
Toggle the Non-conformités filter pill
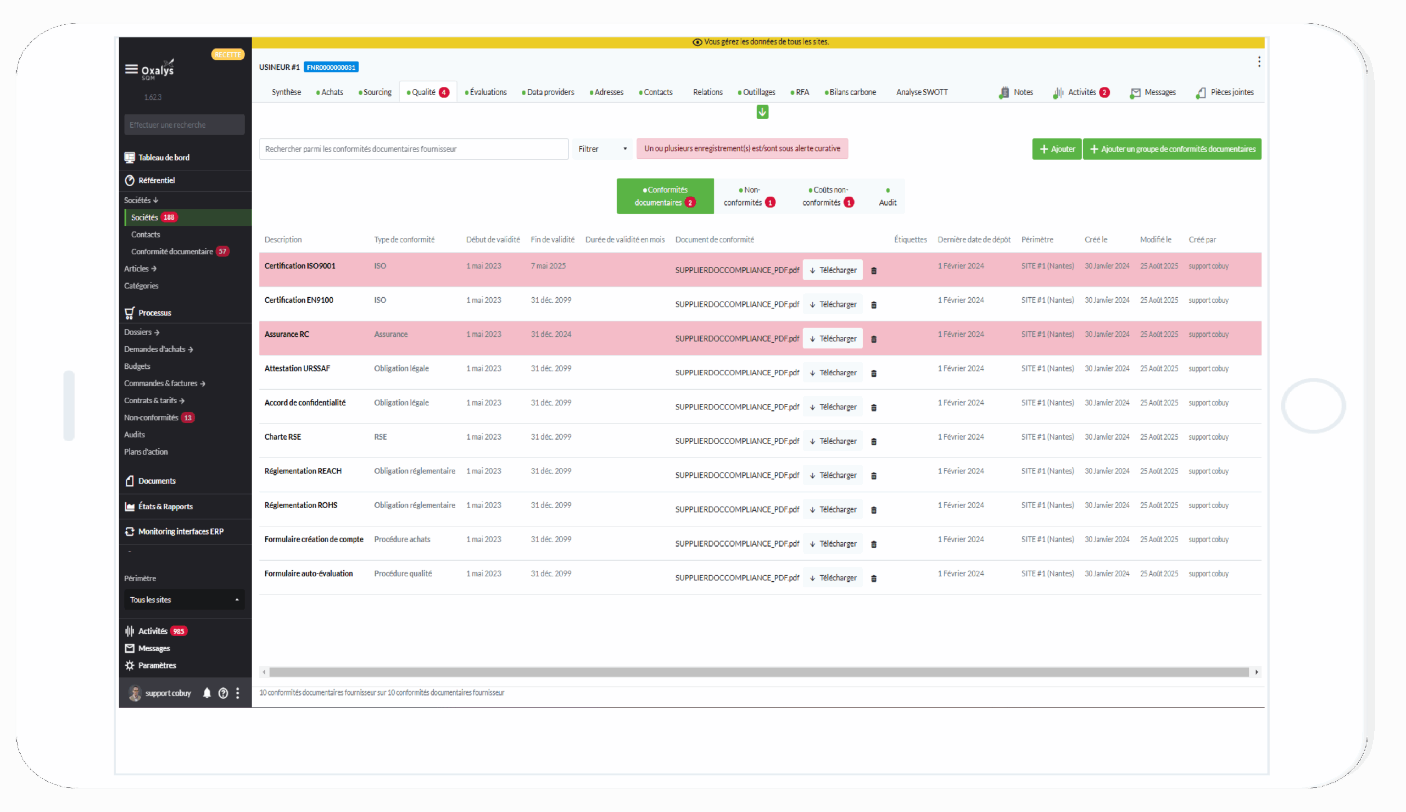tap(749, 196)
